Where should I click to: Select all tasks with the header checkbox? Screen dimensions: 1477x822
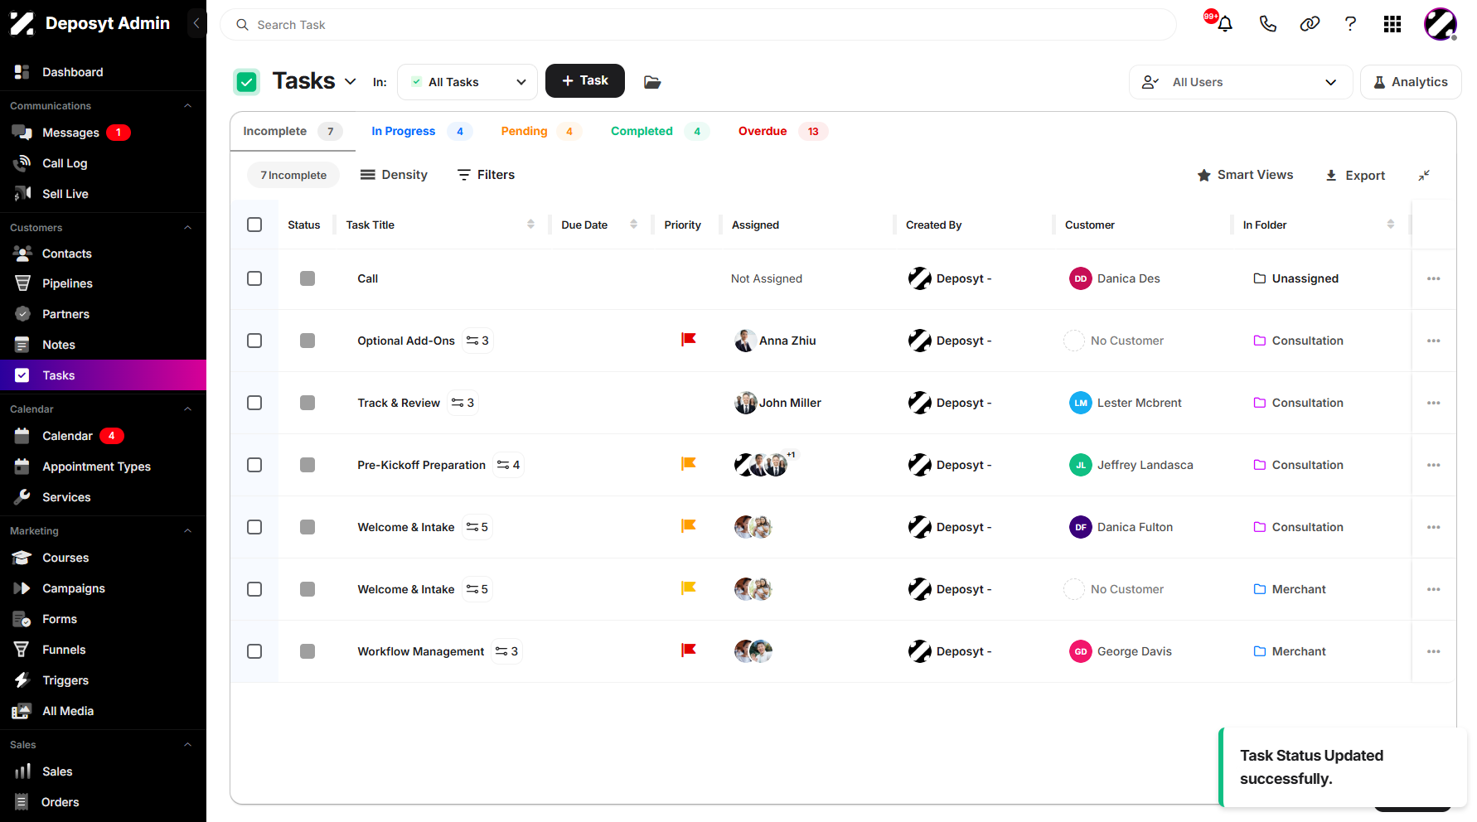pos(254,225)
